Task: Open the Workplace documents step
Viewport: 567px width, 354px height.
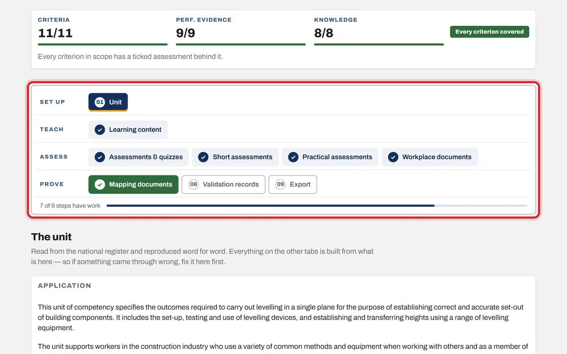Action: pos(430,157)
